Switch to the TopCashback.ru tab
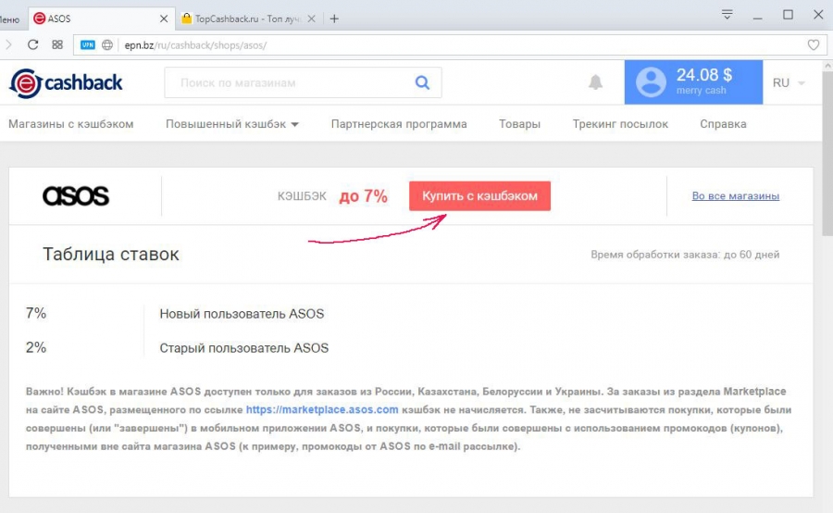Screen dimensions: 833x513 tap(249, 19)
